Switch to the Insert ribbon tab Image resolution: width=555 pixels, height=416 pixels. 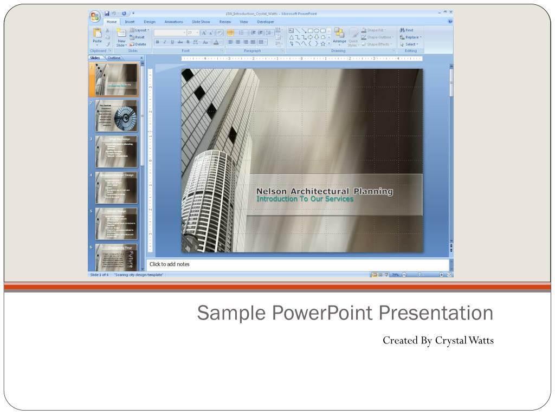click(130, 22)
